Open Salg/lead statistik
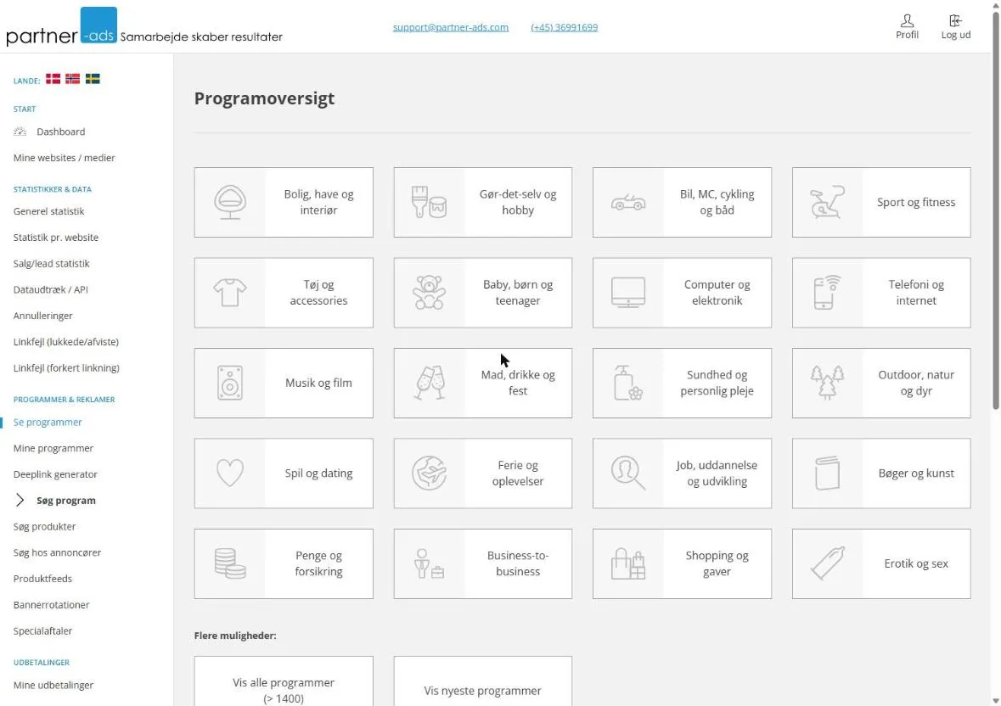This screenshot has width=1001, height=706. click(51, 263)
